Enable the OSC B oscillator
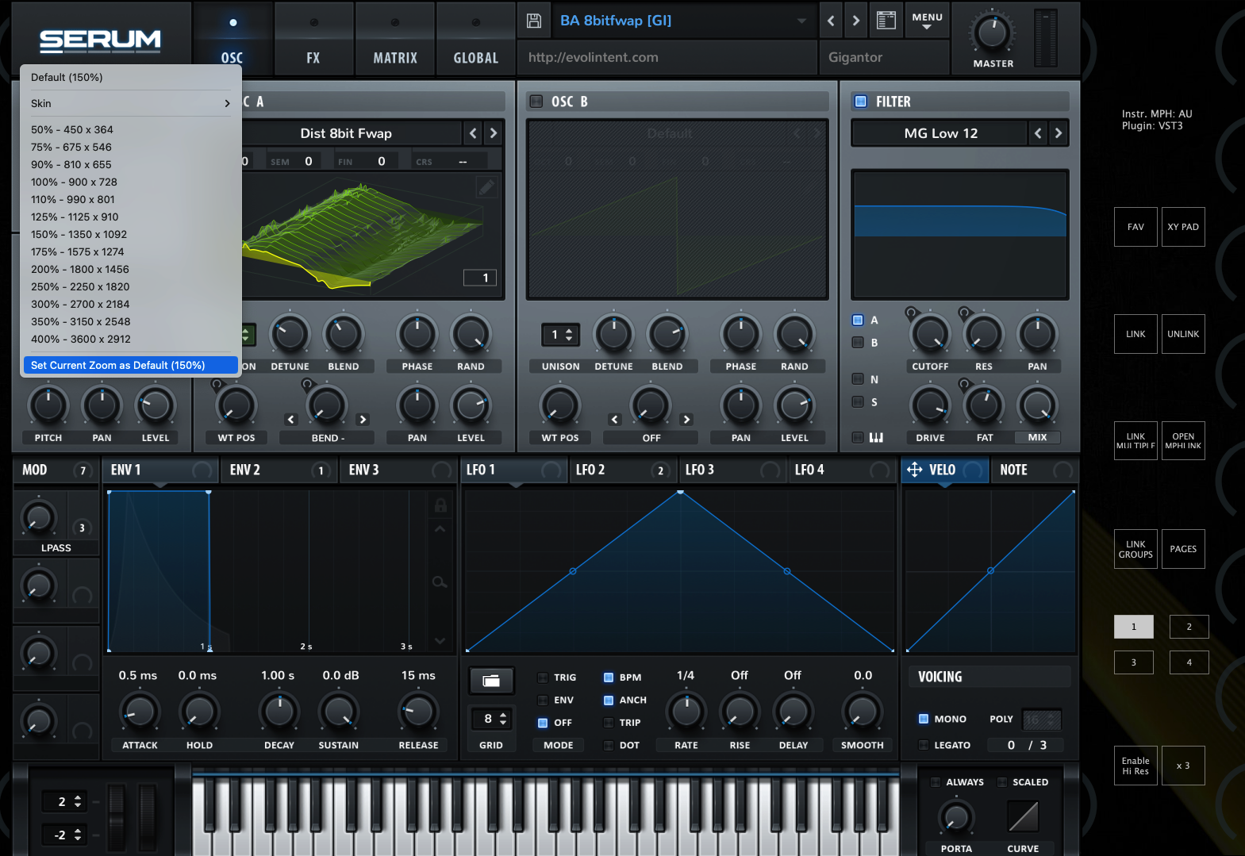Viewport: 1245px width, 856px height. (536, 102)
